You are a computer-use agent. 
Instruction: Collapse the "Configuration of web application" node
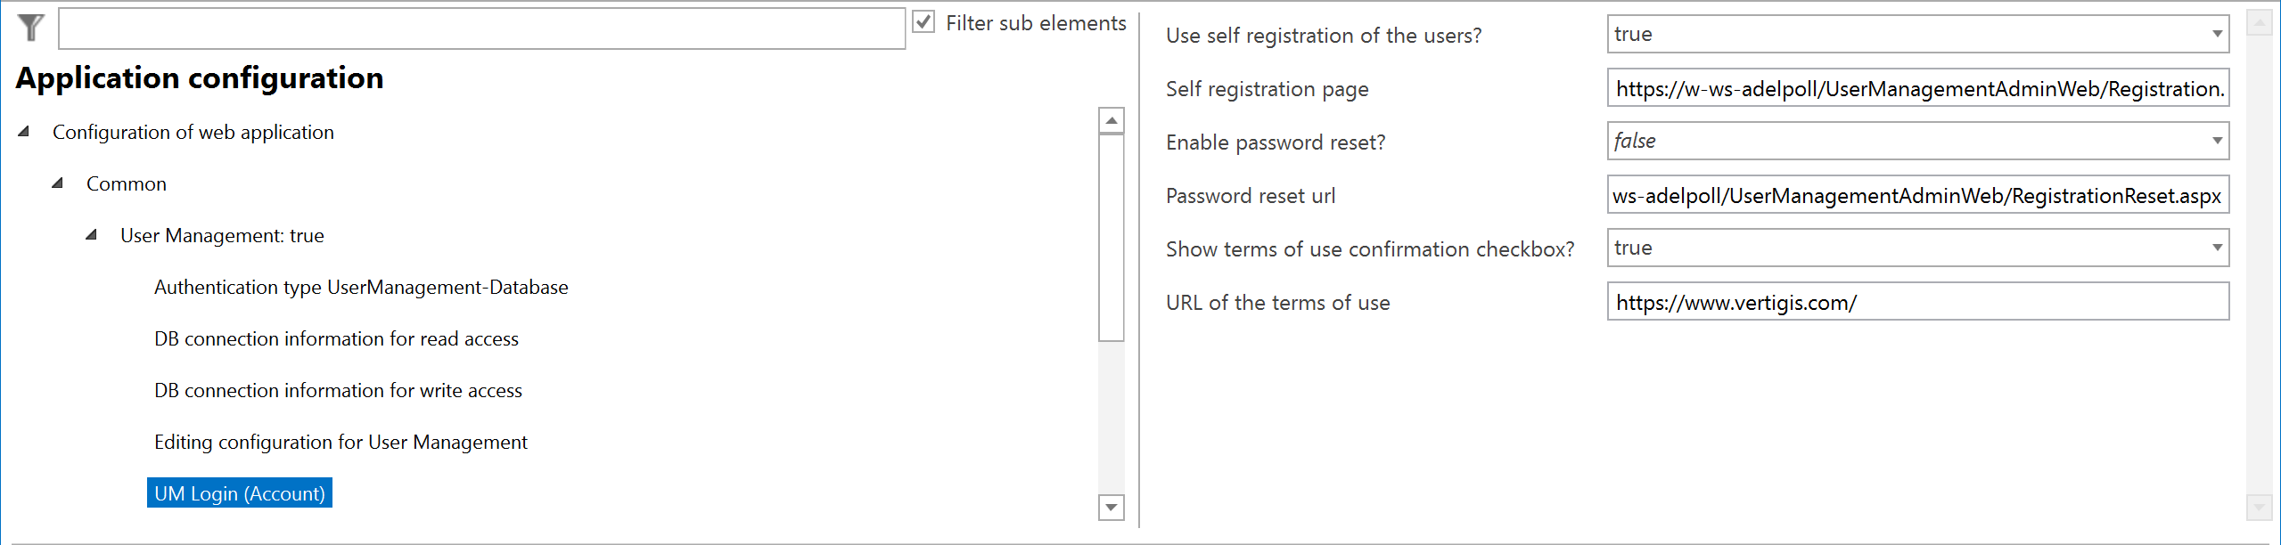click(23, 131)
